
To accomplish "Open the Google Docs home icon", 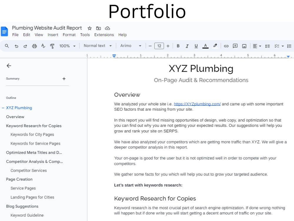I will point(4,32).
